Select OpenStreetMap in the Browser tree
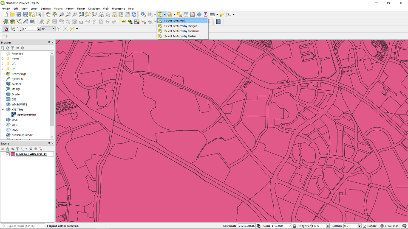The height and width of the screenshot is (229, 408). pos(26,114)
